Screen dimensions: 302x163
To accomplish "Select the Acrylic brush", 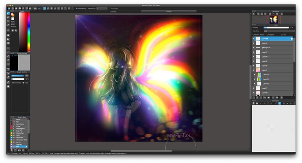I will [x=19, y=142].
